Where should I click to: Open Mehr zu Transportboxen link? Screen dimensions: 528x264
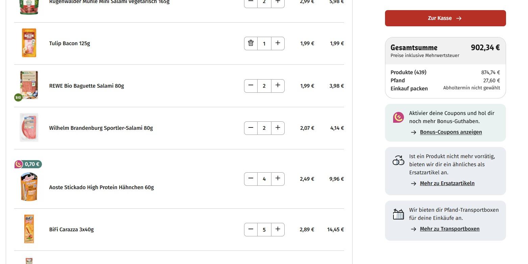(449, 229)
